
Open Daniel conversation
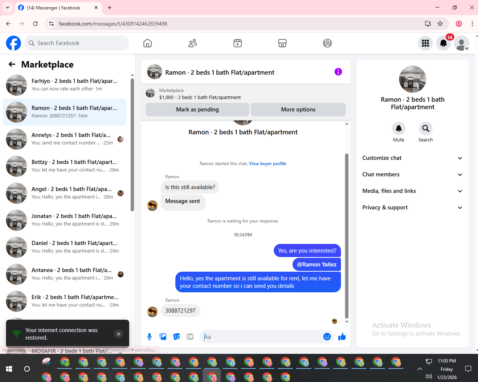(65, 247)
